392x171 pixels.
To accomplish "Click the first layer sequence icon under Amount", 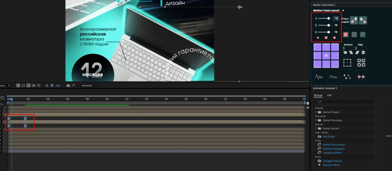I will (345, 52).
